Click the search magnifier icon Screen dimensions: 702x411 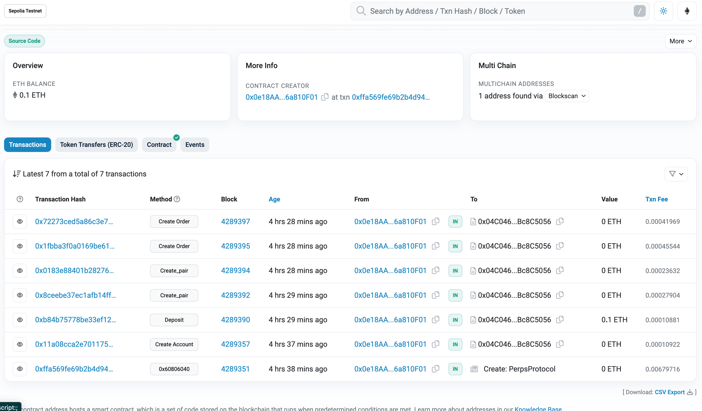361,11
